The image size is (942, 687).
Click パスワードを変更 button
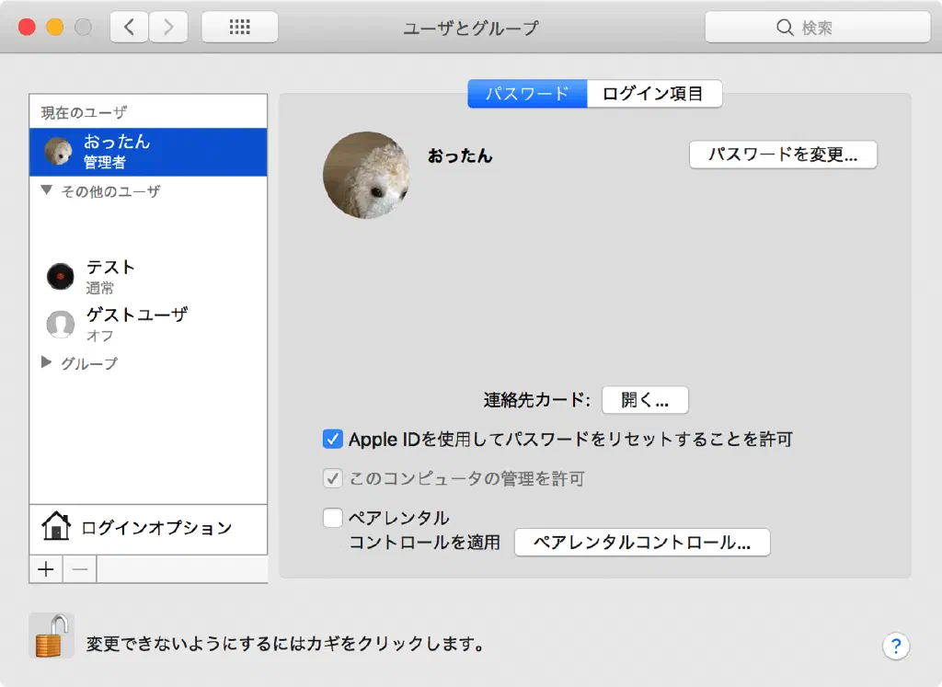coord(783,155)
